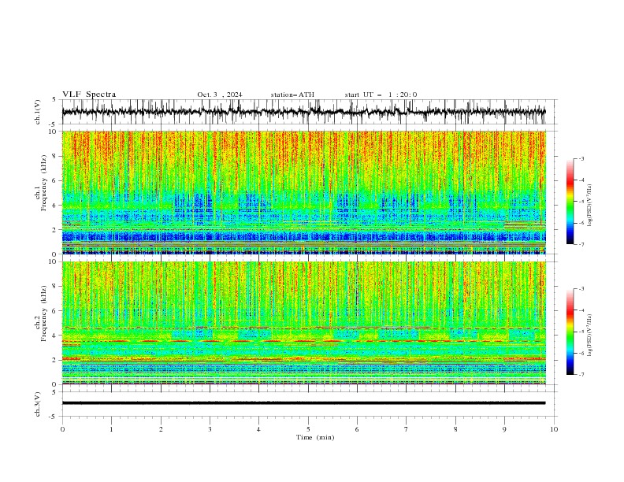Select the date 'Oct. 3 , 2024'
Image resolution: width=624 pixels, height=482 pixels.
pyautogui.click(x=220, y=95)
